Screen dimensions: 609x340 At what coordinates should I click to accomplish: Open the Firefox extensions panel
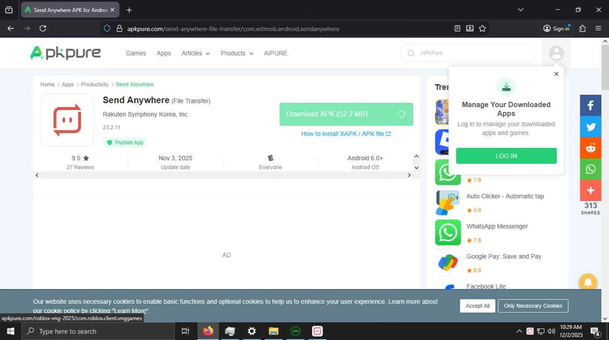coord(582,28)
